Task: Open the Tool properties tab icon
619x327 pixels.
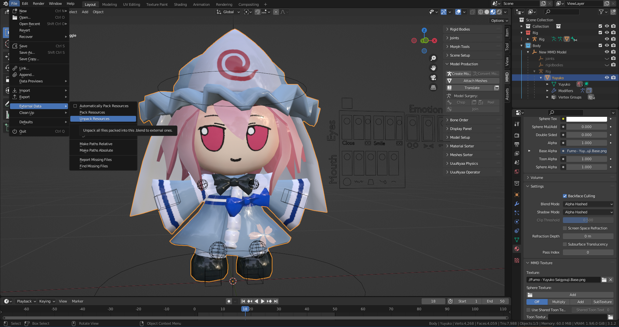Action: pyautogui.click(x=517, y=124)
